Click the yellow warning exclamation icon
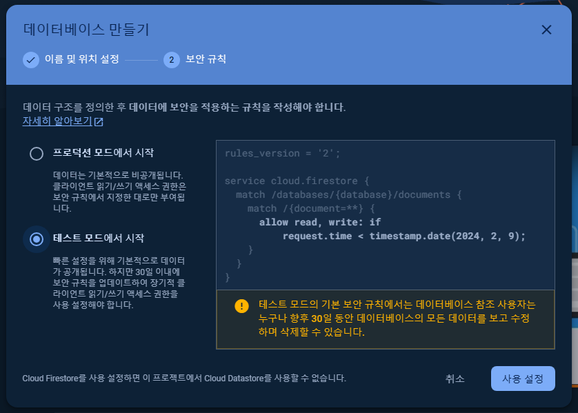Image resolution: width=578 pixels, height=413 pixels. click(241, 306)
